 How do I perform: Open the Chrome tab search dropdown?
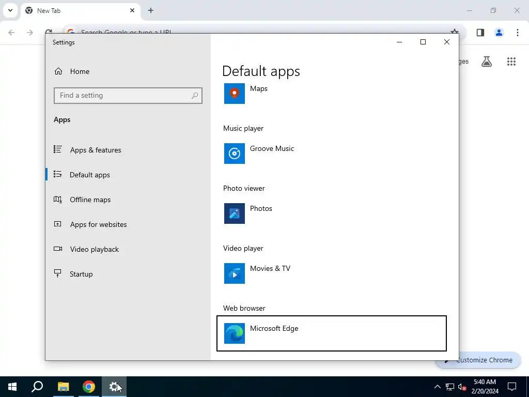coord(10,10)
